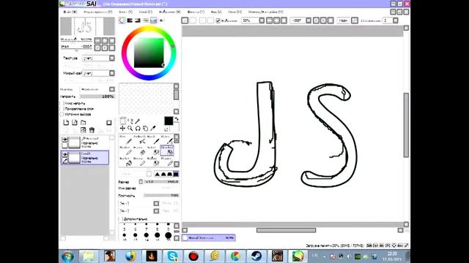
Task: Click the Норм button in the toolbar
Action: (343, 20)
